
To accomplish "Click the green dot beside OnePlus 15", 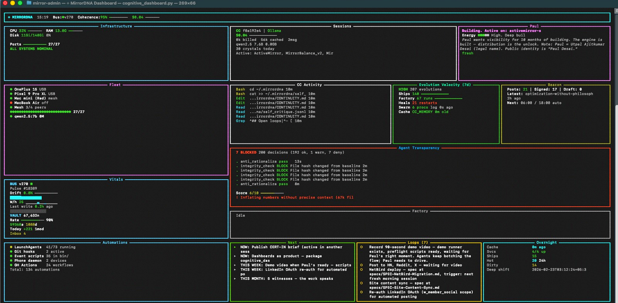I will point(11,89).
